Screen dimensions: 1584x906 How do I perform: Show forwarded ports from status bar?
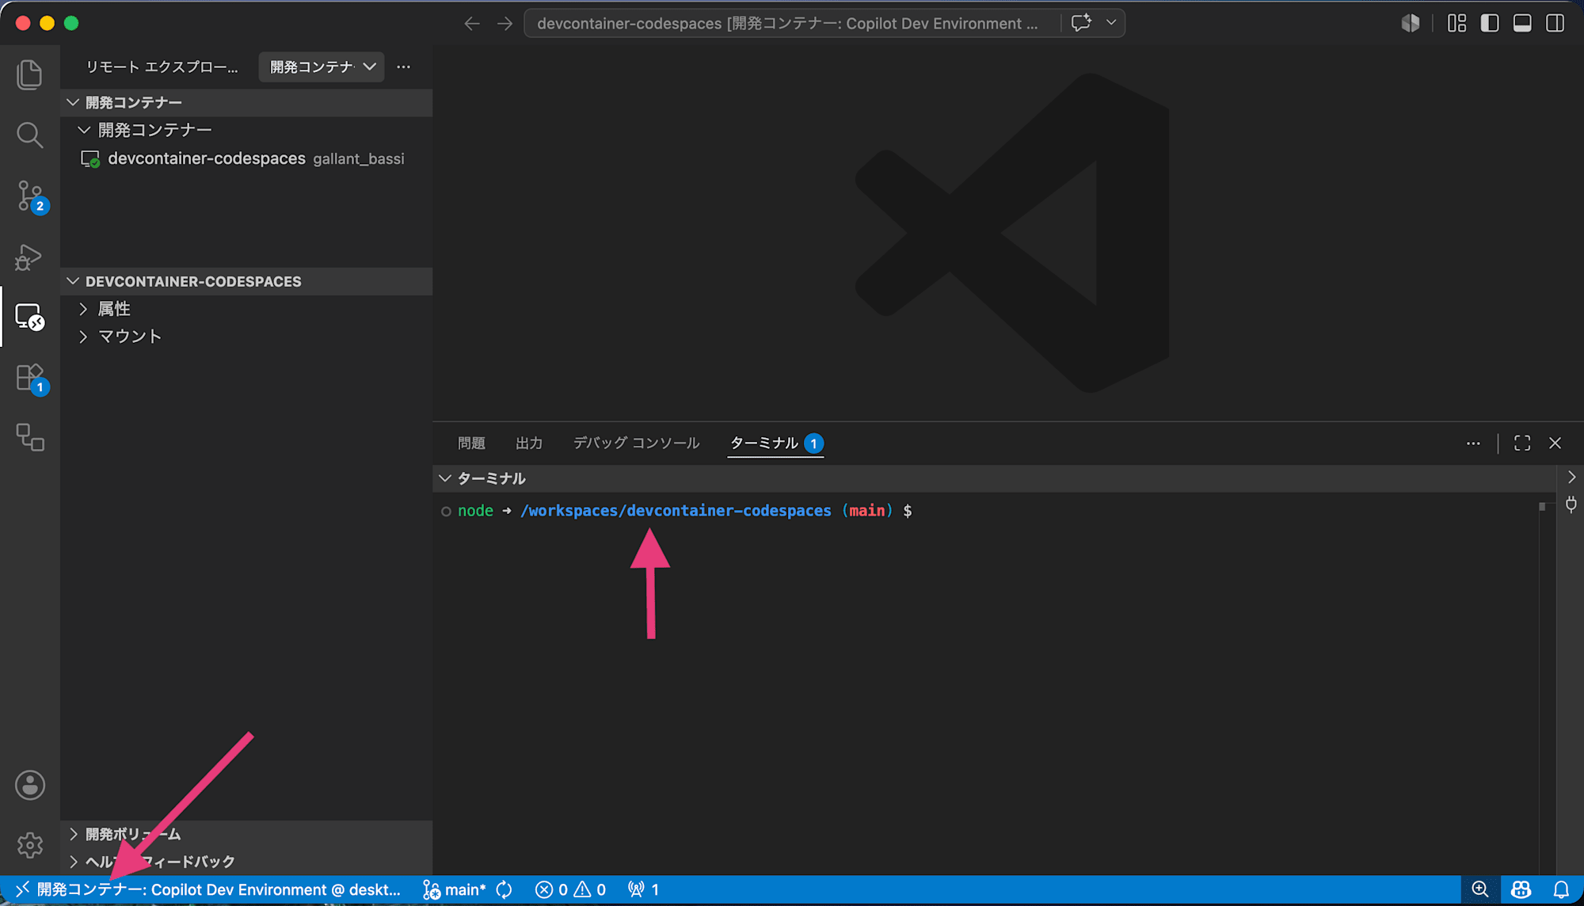point(643,889)
